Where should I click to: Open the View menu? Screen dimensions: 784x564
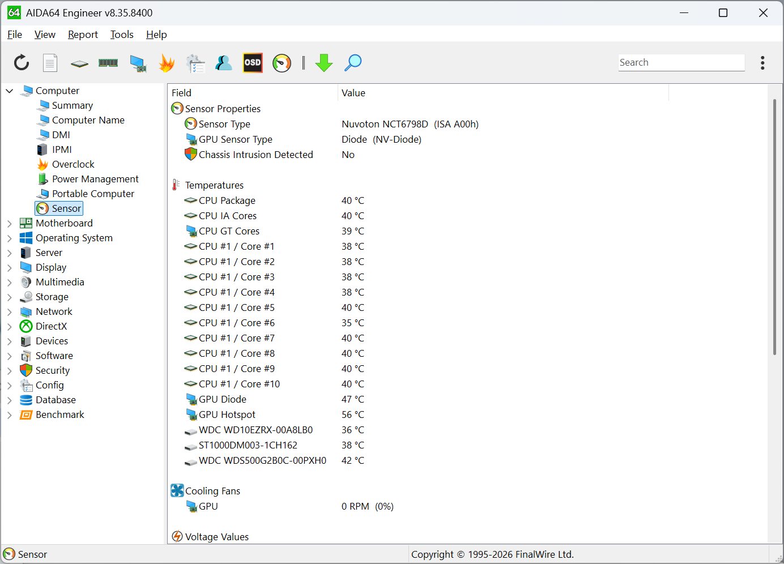tap(45, 35)
